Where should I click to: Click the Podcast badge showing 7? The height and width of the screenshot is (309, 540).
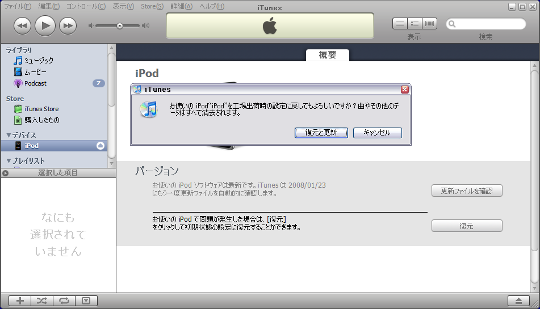pyautogui.click(x=98, y=83)
